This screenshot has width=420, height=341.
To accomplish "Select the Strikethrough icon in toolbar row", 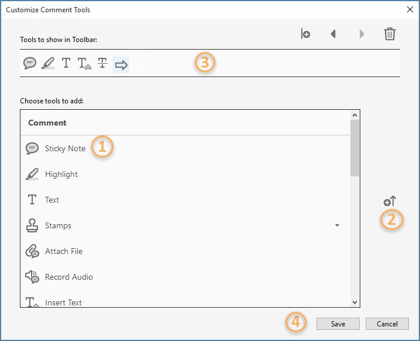I will 102,64.
